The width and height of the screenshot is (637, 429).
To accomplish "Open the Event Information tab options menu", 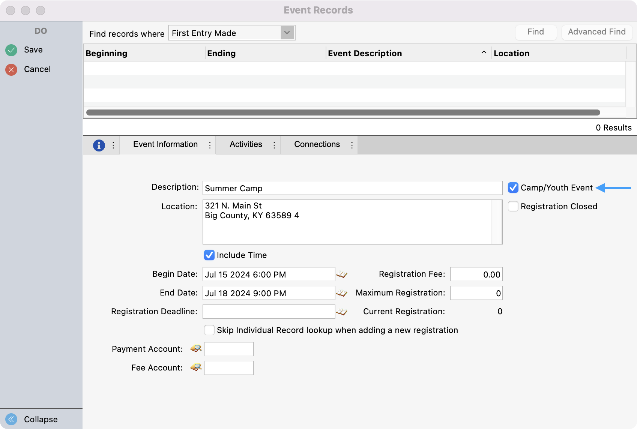I will (x=210, y=145).
